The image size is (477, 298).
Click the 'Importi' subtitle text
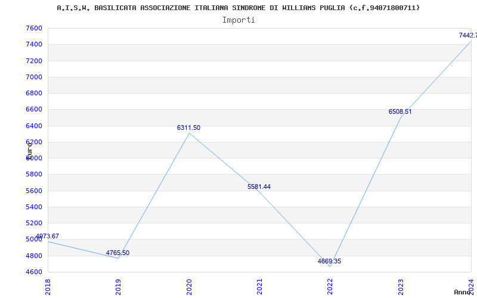238,20
